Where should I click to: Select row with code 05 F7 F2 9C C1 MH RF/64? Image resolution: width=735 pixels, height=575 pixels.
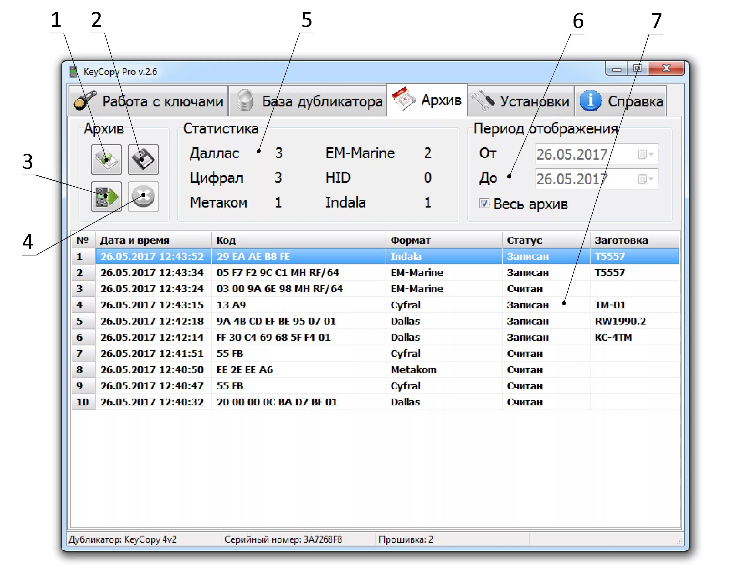(376, 273)
